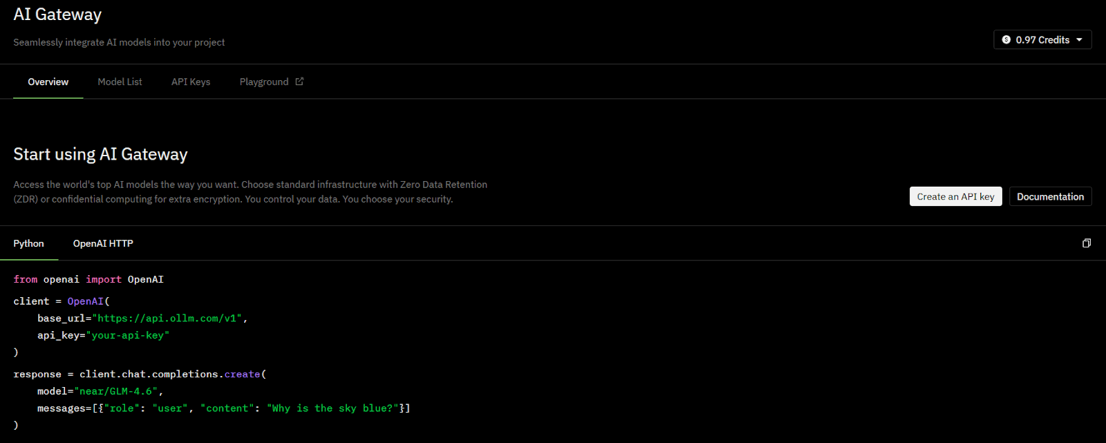Click the "Seamlessly integrate AI models" subtitle
Image resolution: width=1106 pixels, height=443 pixels.
119,42
